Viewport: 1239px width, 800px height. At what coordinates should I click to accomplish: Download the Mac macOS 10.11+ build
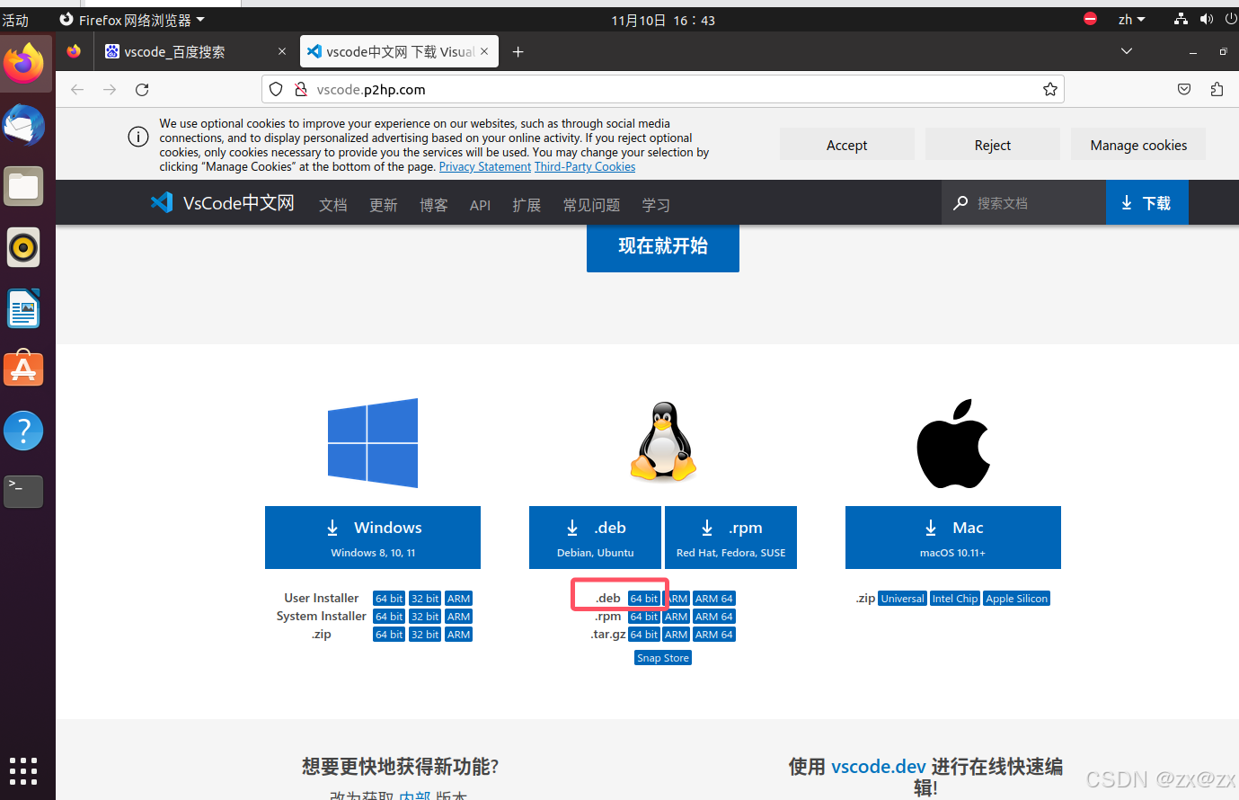click(x=953, y=538)
